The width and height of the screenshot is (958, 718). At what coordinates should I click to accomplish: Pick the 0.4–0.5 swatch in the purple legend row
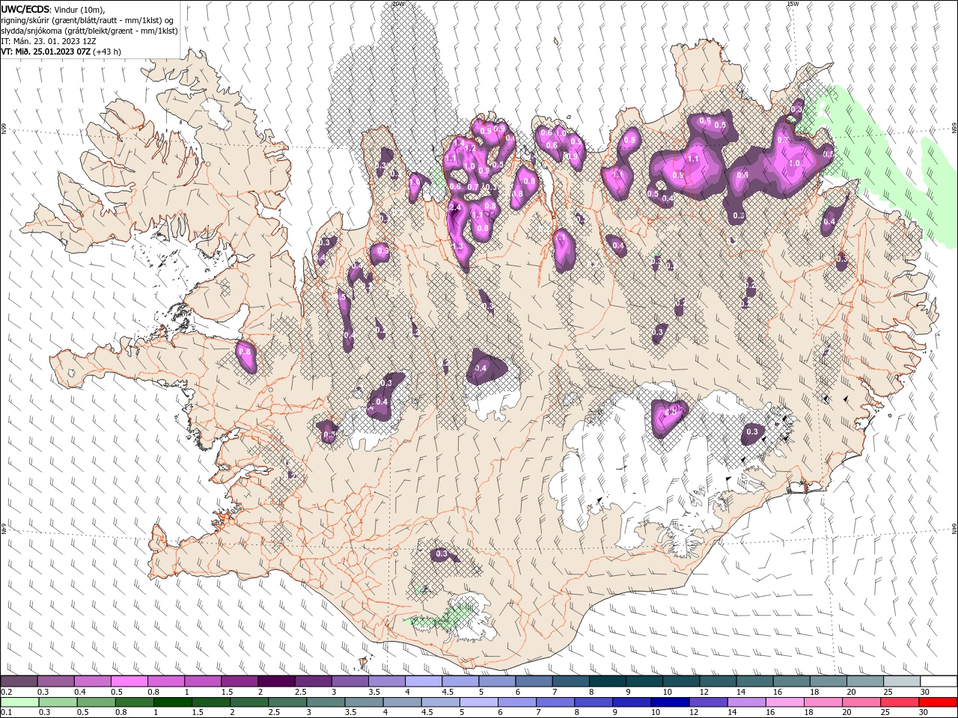(92, 681)
